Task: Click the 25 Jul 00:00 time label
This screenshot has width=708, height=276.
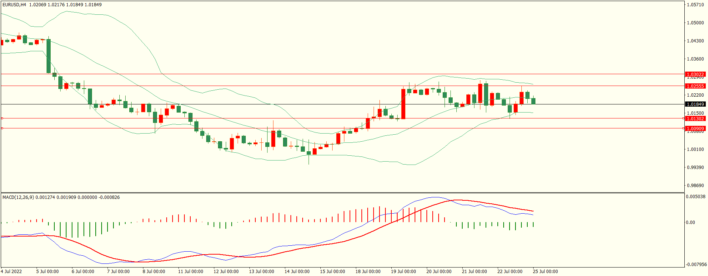Action: point(545,272)
